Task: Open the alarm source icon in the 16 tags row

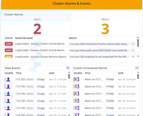Action: 77,79
